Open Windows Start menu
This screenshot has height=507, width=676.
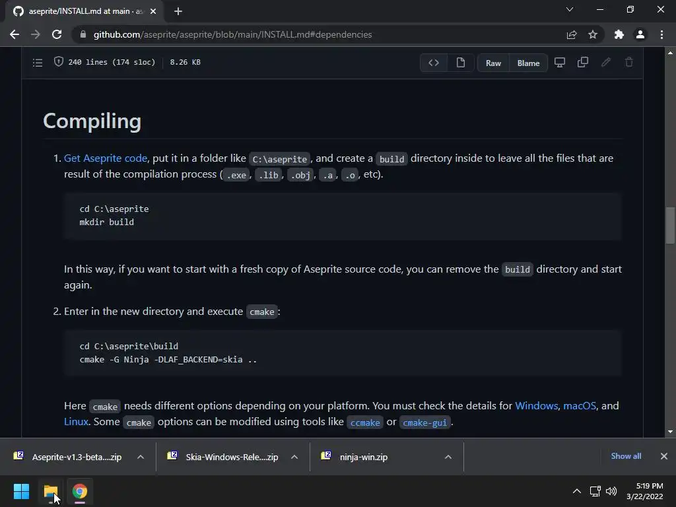click(x=21, y=491)
